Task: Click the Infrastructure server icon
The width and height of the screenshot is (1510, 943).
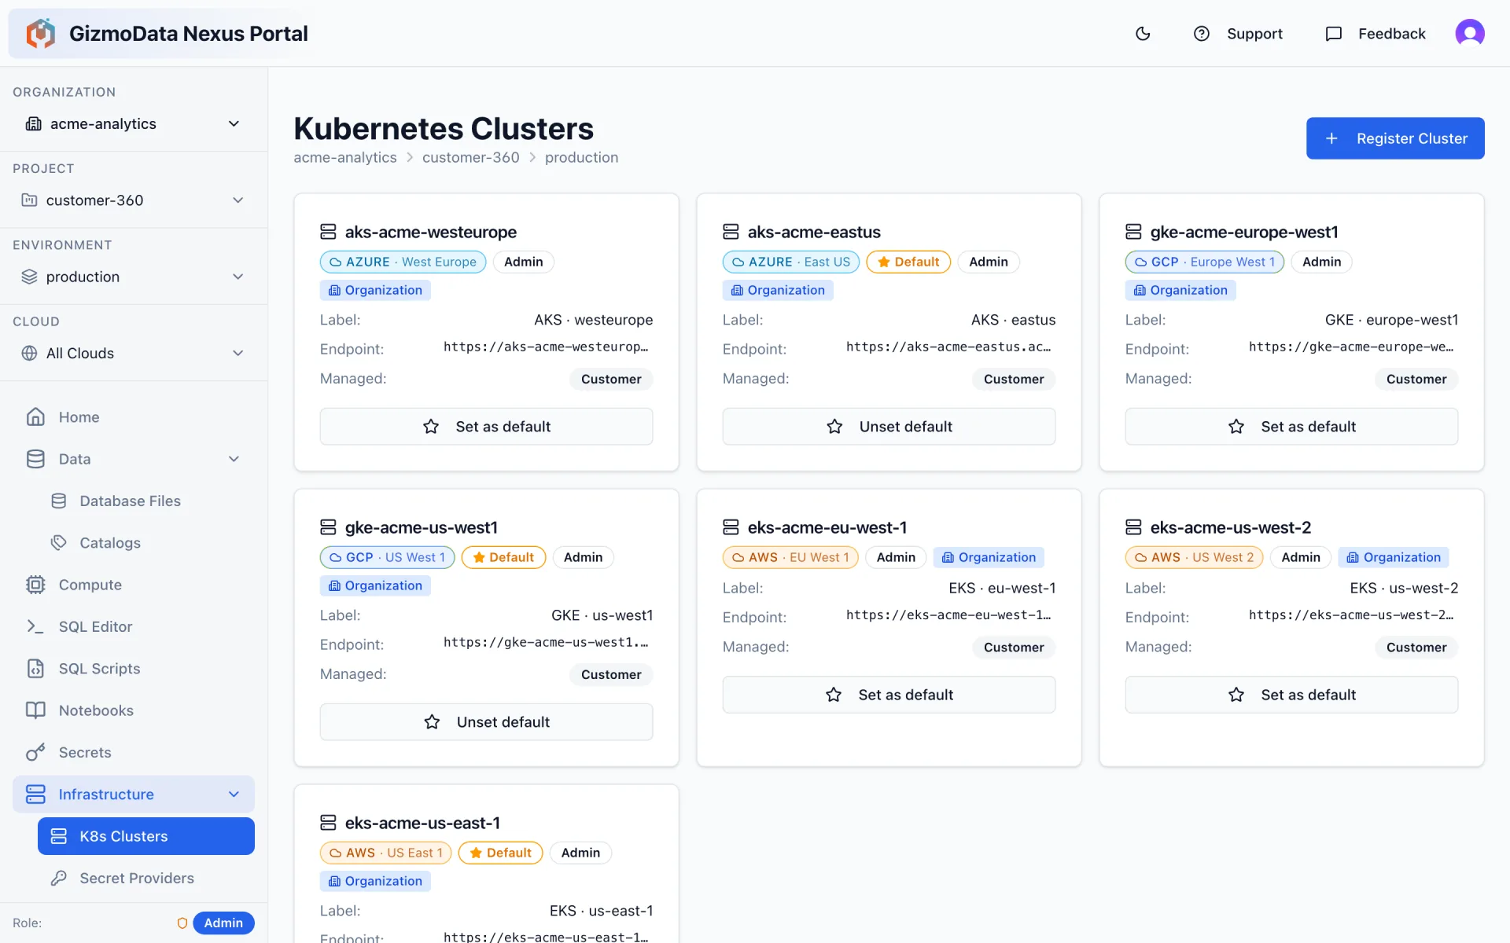Action: (x=35, y=794)
